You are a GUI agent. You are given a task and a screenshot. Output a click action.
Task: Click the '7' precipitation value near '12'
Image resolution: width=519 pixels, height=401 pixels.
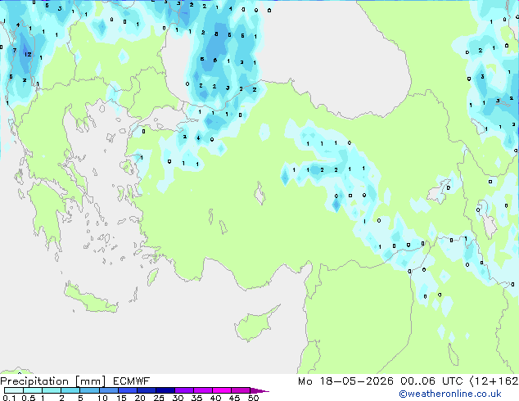coord(14,51)
